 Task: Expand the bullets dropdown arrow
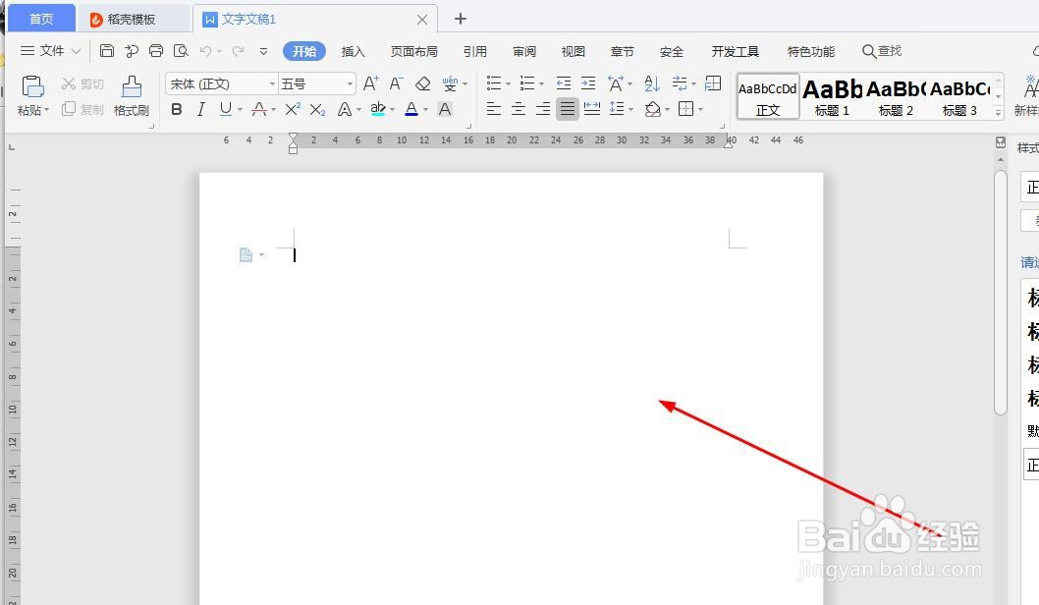[x=509, y=84]
